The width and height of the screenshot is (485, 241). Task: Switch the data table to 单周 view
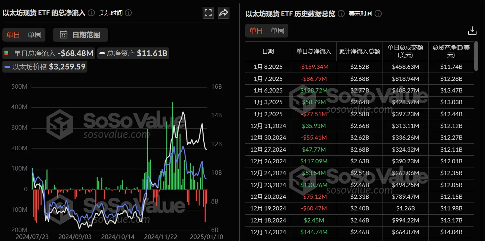coord(277,31)
